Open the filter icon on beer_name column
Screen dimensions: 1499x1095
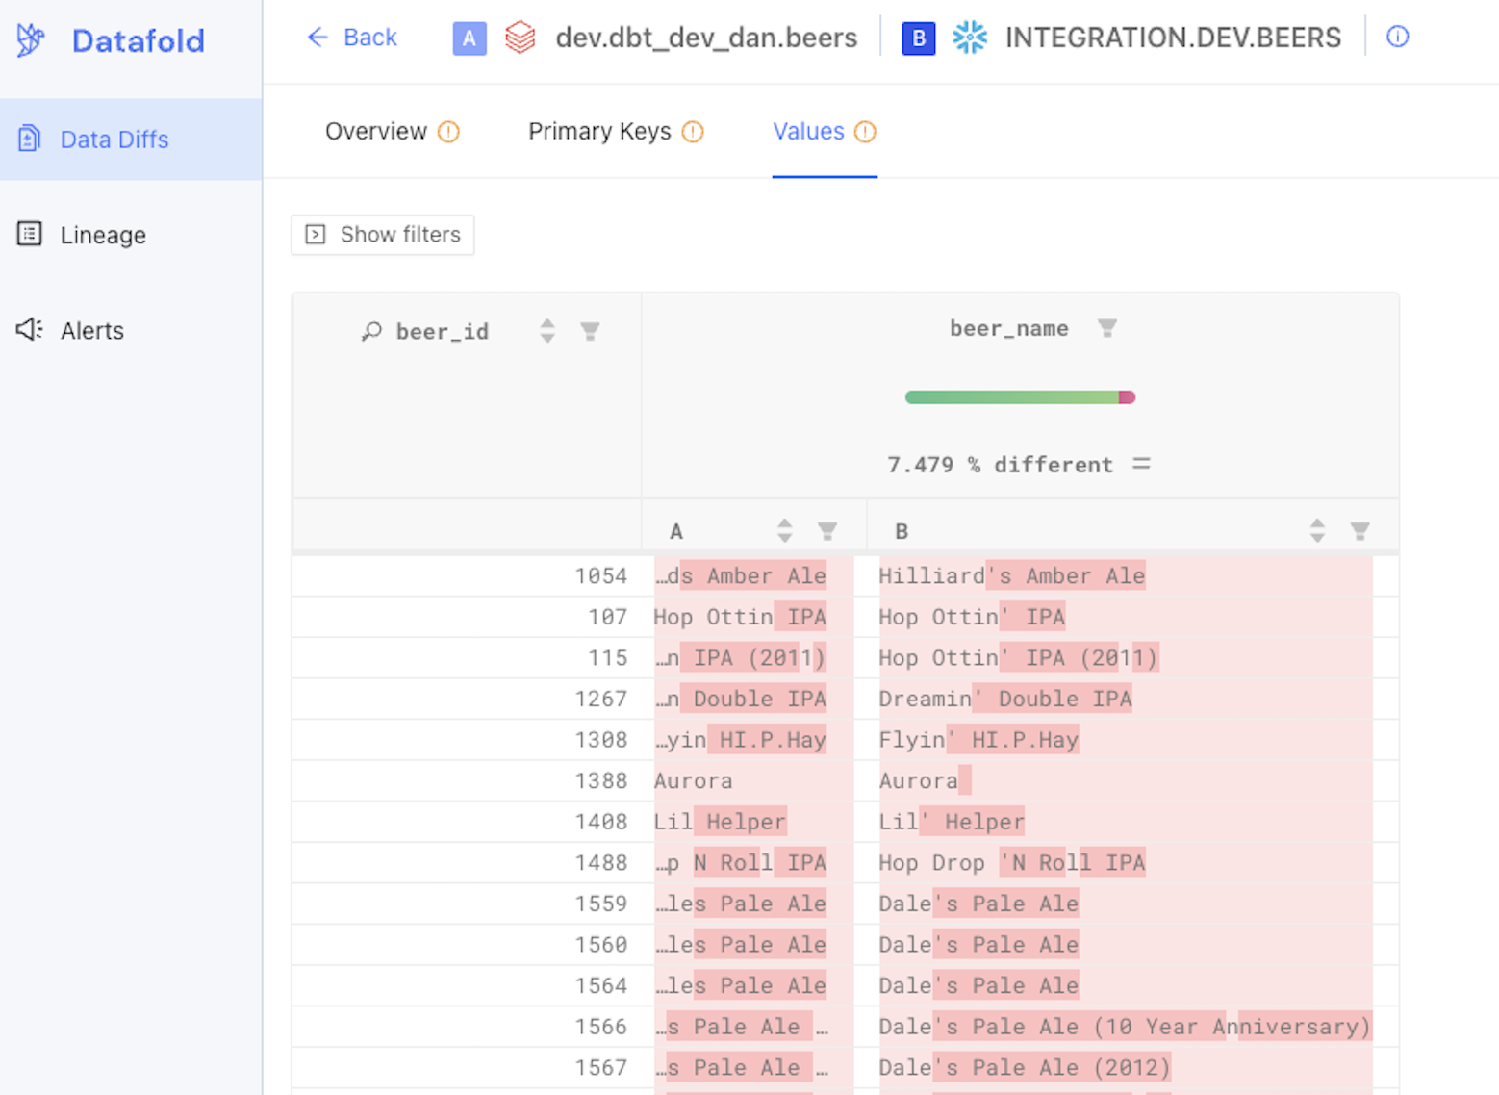point(1107,328)
